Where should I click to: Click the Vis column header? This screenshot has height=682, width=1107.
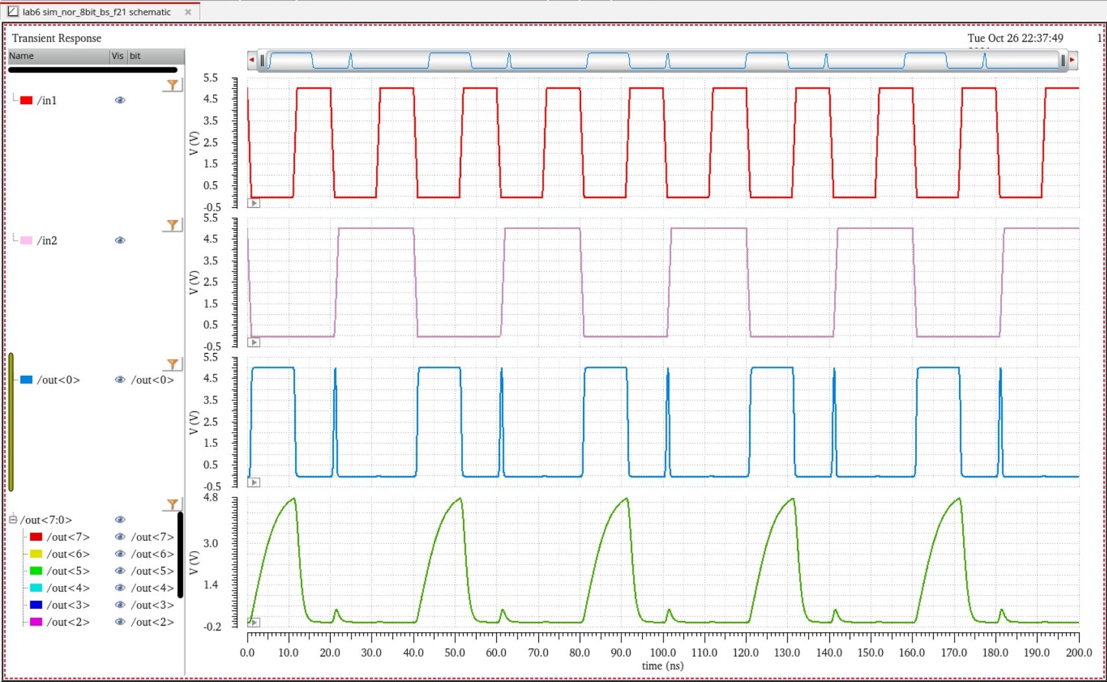pyautogui.click(x=117, y=56)
